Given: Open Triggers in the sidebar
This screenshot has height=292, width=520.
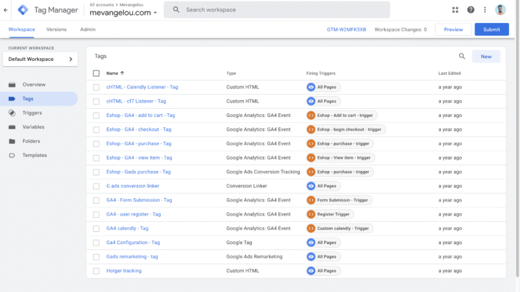Looking at the screenshot, I should tap(32, 113).
